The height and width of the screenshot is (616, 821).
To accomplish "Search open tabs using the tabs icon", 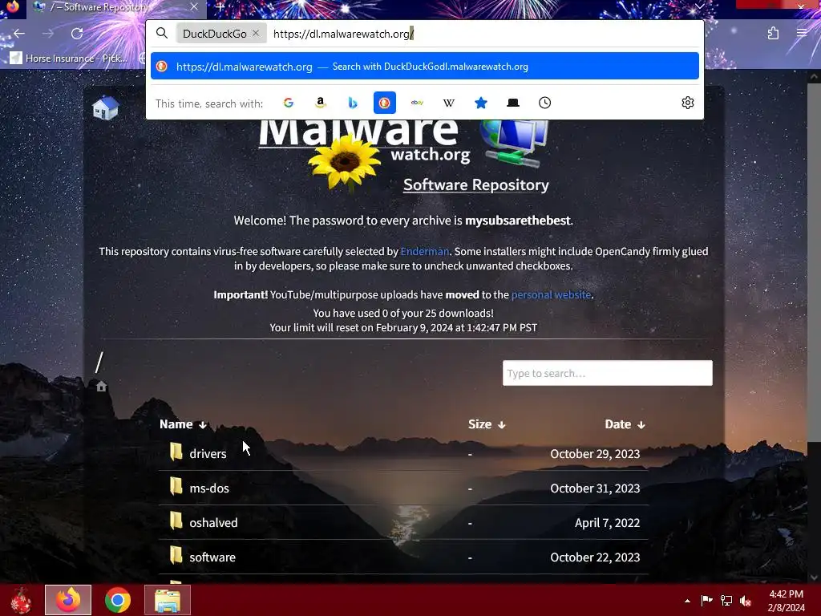I will tap(513, 103).
